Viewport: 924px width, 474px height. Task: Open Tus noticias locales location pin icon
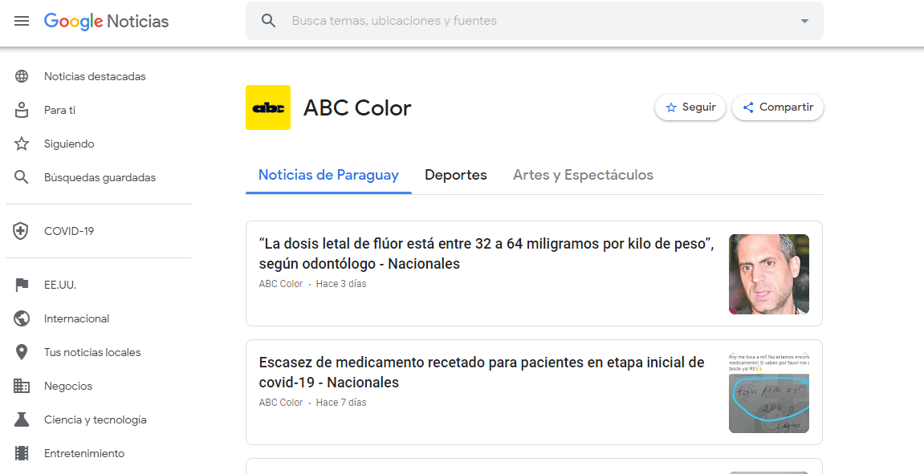22,352
